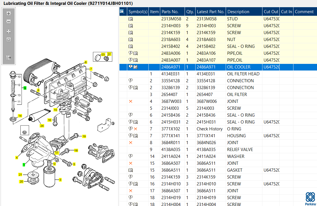
Task: Select HOUSING description cell
Action: (244, 136)
